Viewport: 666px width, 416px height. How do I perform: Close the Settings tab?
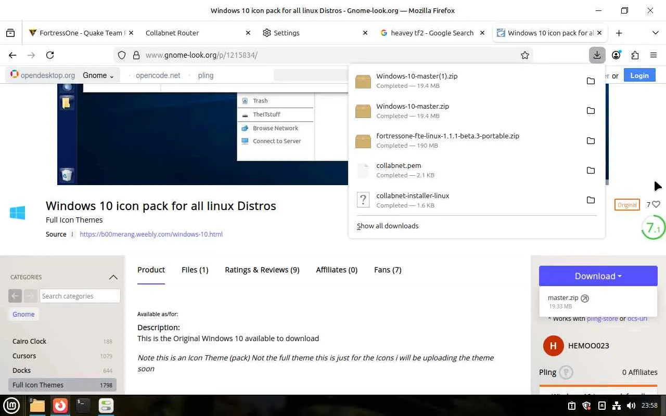365,33
